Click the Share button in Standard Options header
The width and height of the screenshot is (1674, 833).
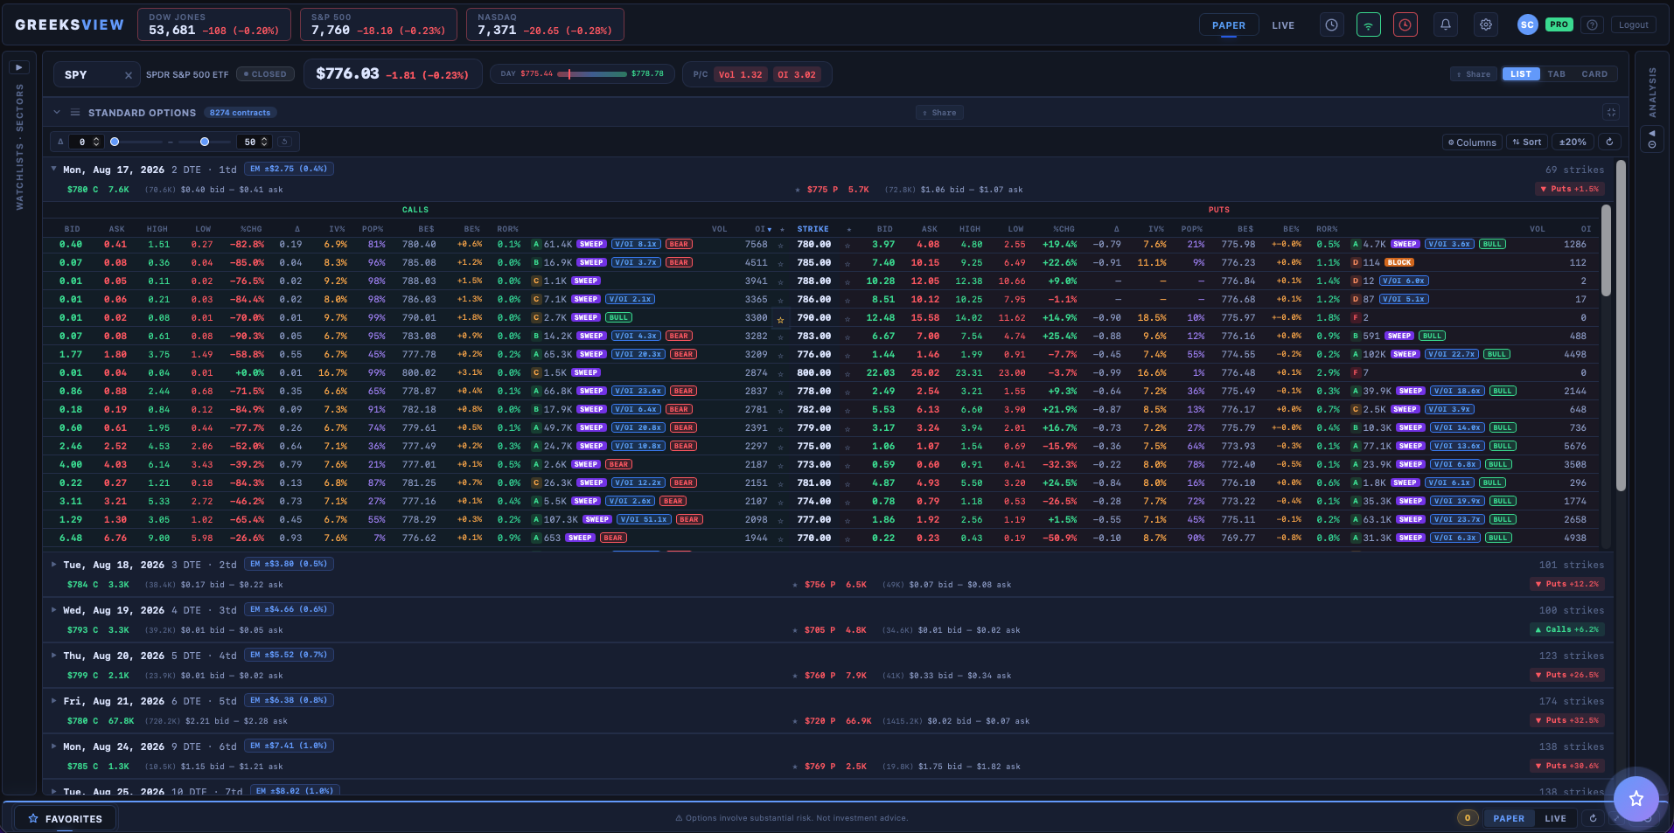coord(939,113)
